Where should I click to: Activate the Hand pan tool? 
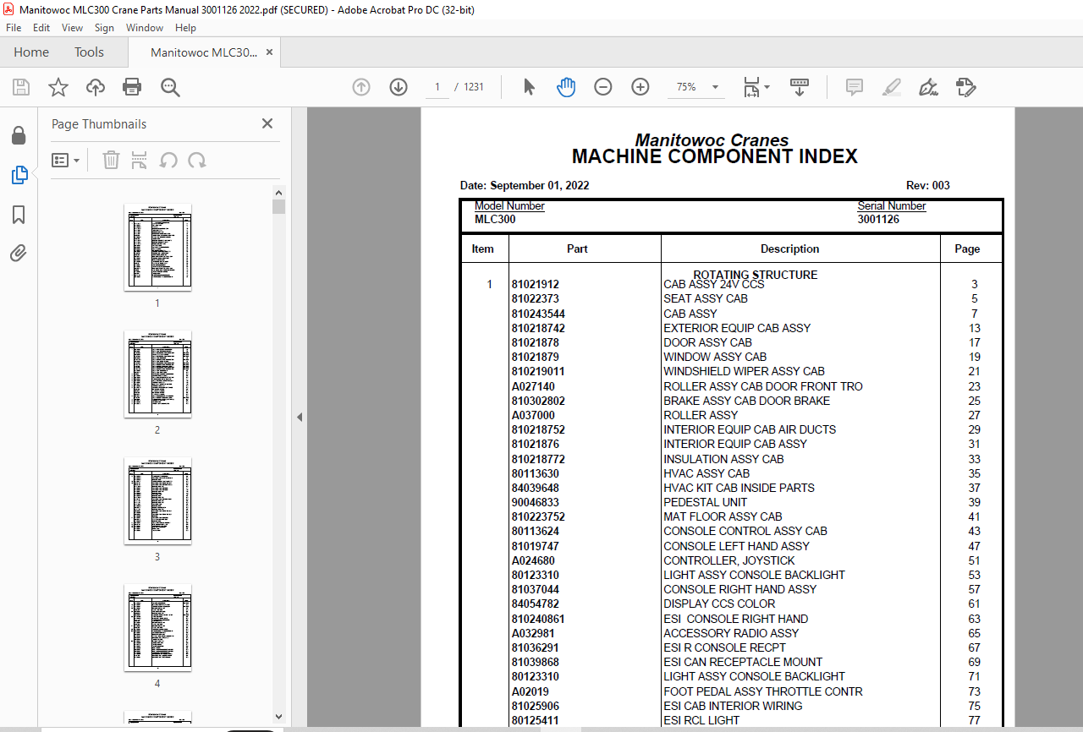(566, 87)
